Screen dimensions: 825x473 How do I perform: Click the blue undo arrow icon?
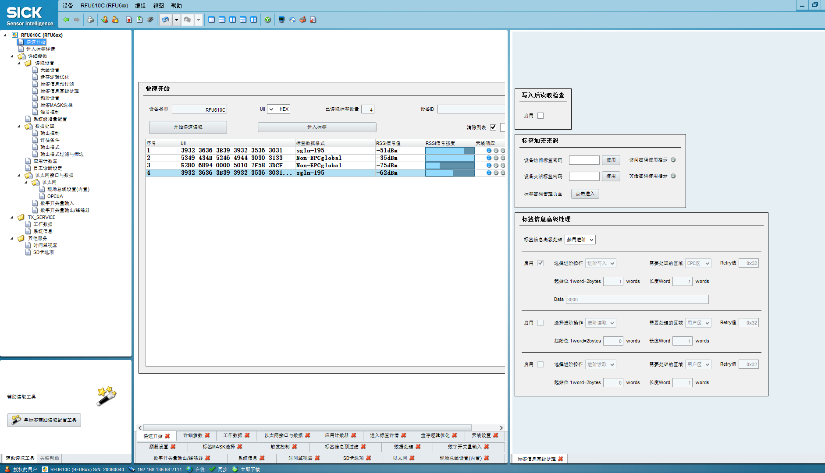[x=165, y=20]
